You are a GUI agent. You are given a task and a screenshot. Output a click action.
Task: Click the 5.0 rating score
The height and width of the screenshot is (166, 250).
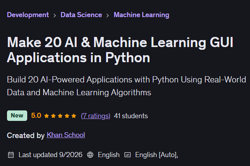point(36,115)
